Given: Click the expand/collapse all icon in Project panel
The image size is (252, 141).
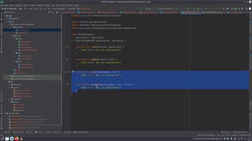Looking at the screenshot, I should coord(53,12).
